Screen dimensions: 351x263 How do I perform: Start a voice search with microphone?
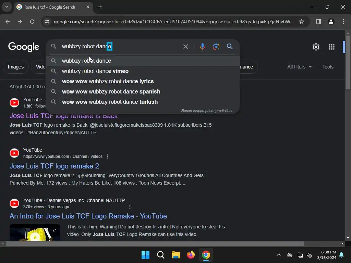pyautogui.click(x=202, y=47)
